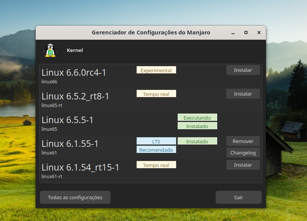This screenshot has width=307, height=221.
Task: Click the Tux penguin Kernel icon
Action: click(x=50, y=50)
